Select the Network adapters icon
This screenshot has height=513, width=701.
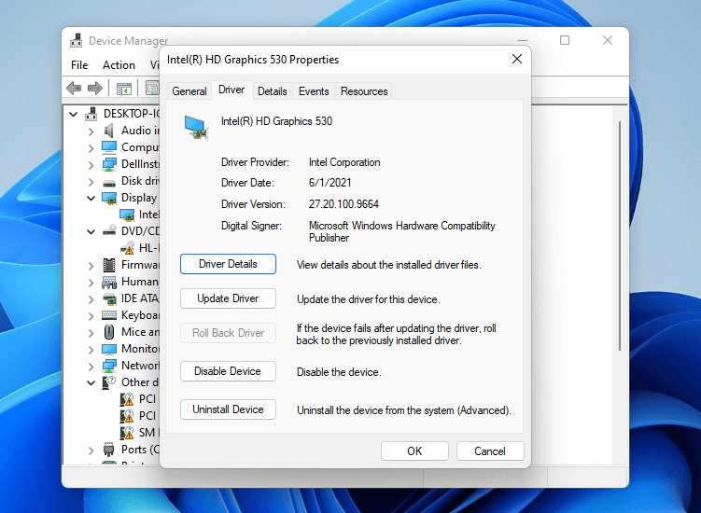[x=109, y=366]
